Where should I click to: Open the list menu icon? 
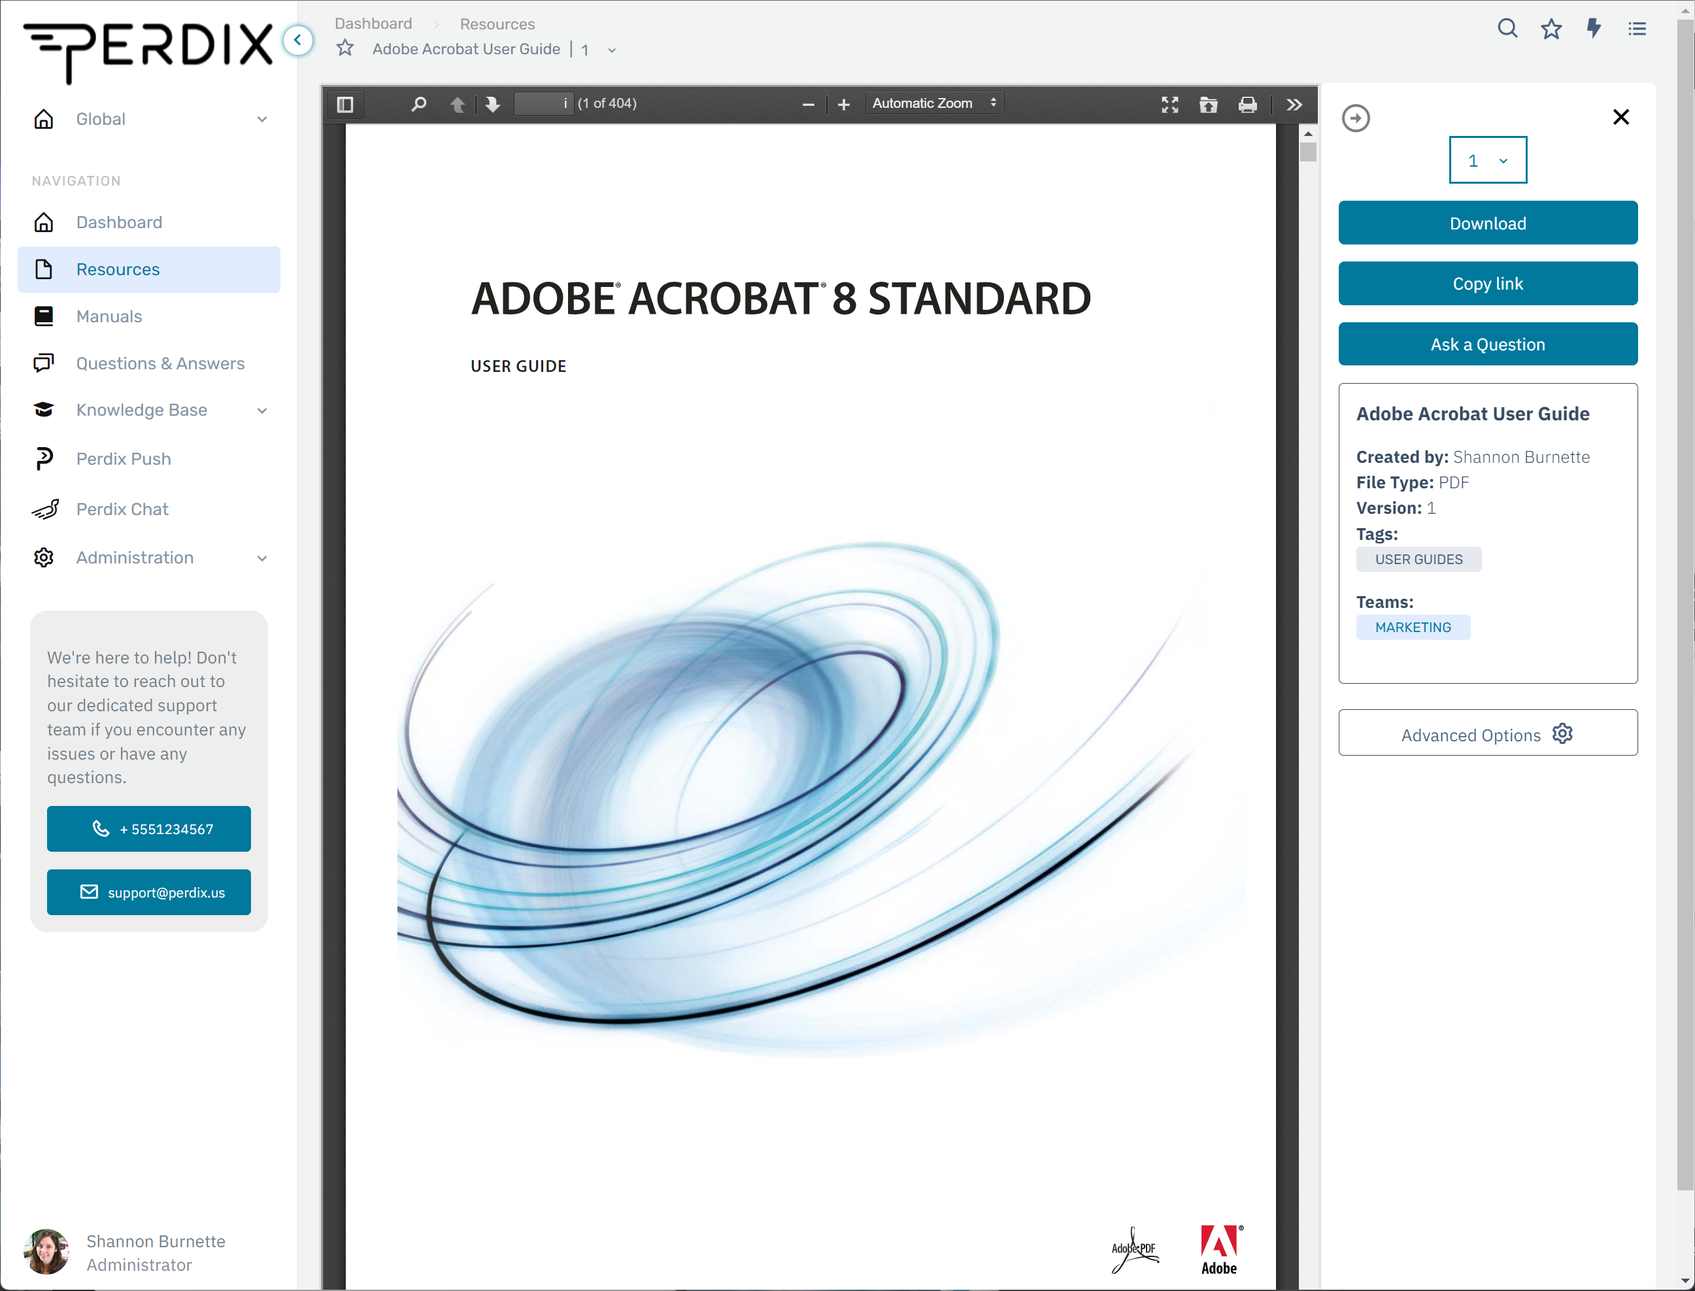click(1637, 29)
